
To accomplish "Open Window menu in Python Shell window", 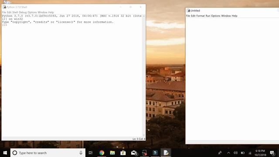I will [43, 12].
